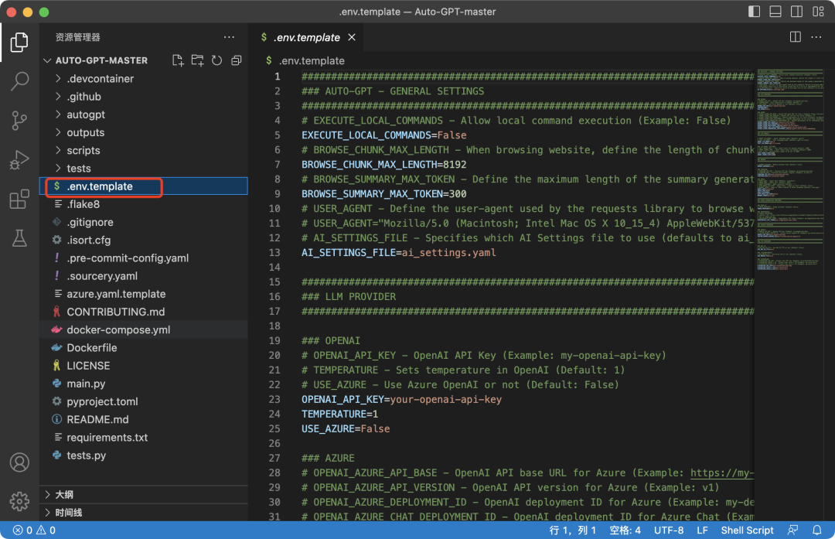Open notifications bell in status bar
This screenshot has height=539, width=835.
coord(817,530)
